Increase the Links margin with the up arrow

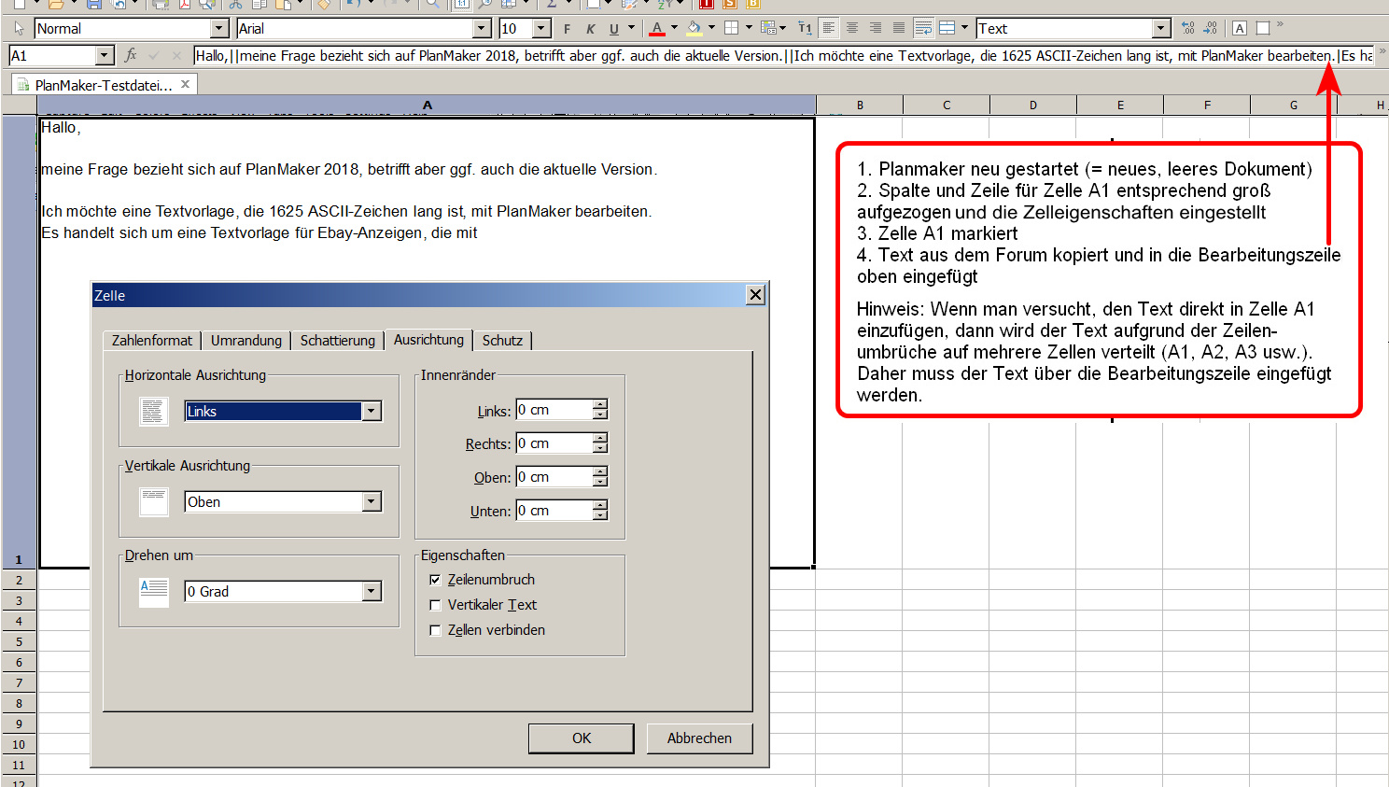tap(600, 404)
